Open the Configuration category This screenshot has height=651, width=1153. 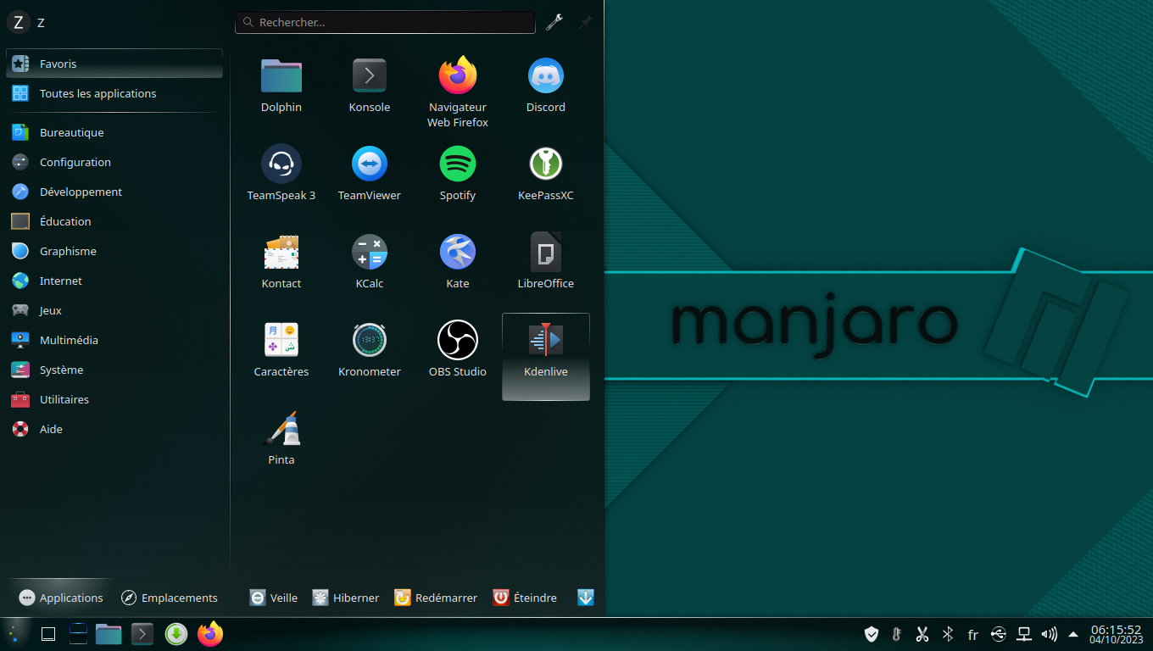tap(114, 162)
